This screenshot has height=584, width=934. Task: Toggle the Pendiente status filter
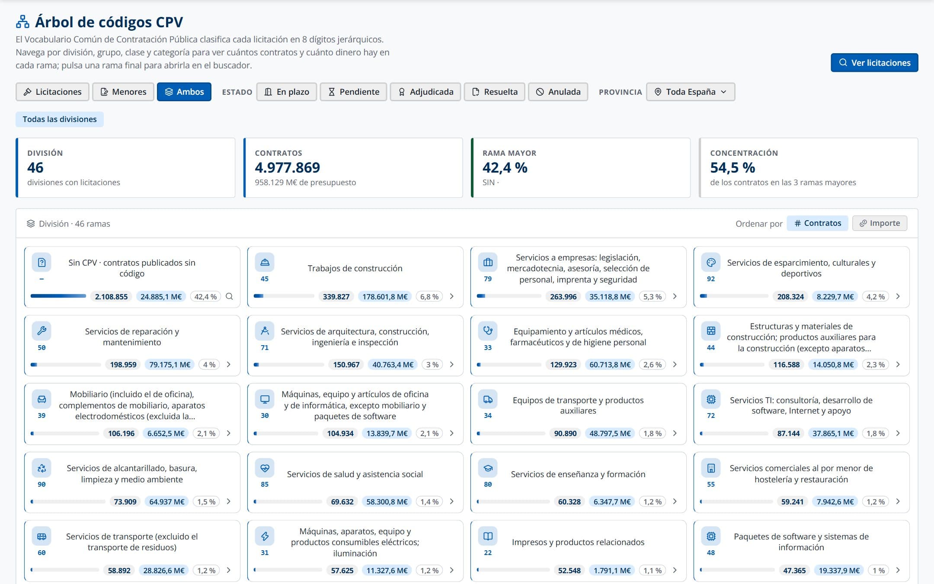(353, 92)
